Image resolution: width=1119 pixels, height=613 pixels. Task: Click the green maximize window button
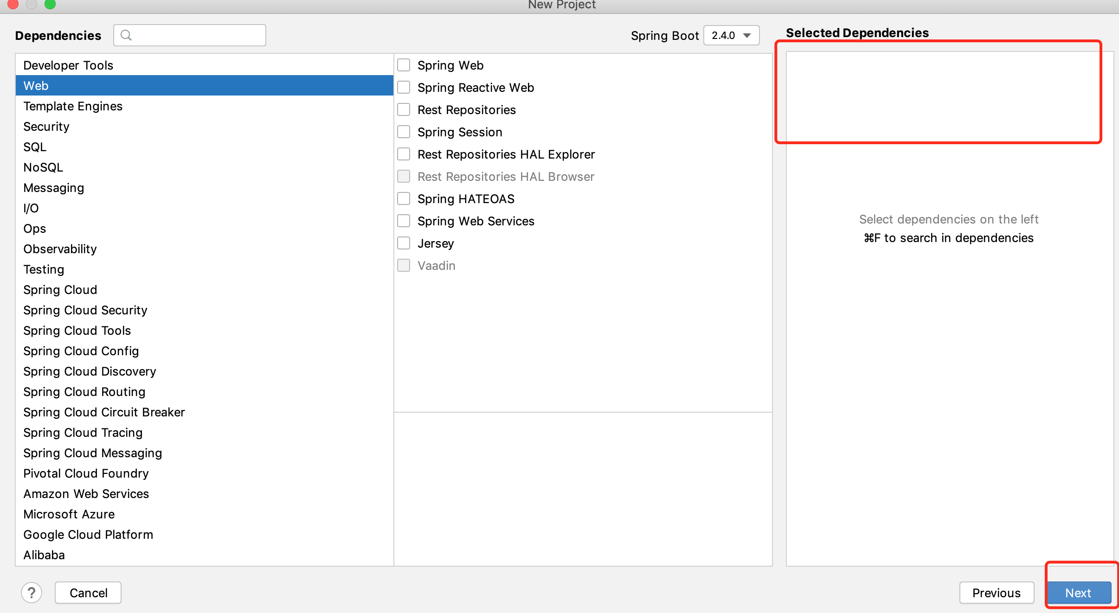50,4
